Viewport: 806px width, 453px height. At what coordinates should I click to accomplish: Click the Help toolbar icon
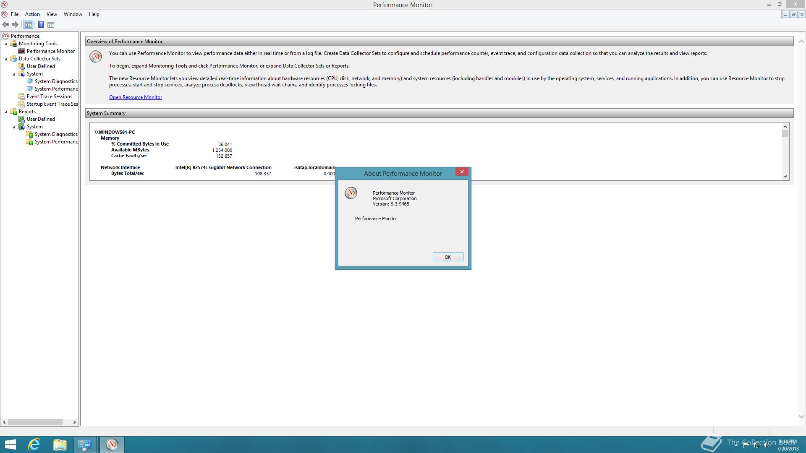pyautogui.click(x=41, y=25)
